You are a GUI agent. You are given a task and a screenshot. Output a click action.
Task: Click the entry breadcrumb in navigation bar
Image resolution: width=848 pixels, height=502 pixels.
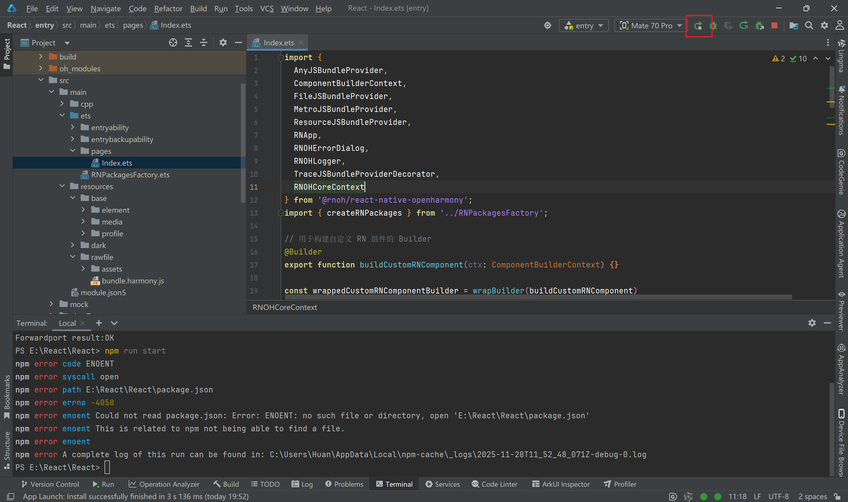[x=44, y=25]
